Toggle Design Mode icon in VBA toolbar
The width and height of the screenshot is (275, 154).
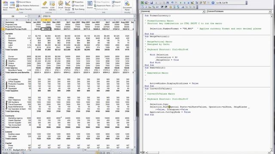(x=192, y=3)
